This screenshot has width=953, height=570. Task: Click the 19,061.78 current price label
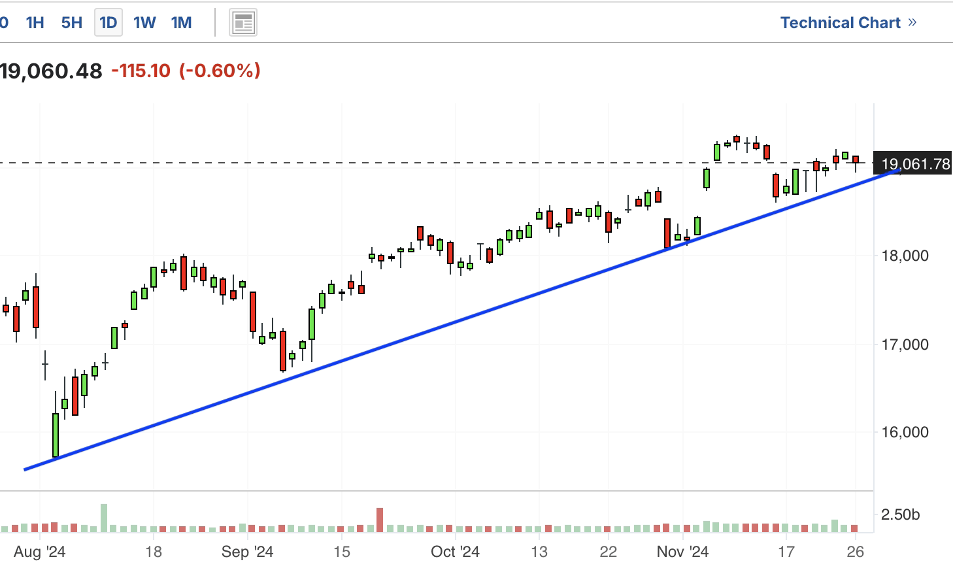(x=914, y=163)
